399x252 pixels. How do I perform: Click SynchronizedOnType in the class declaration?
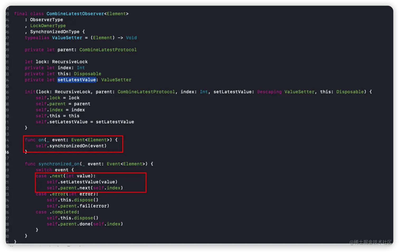pos(55,32)
